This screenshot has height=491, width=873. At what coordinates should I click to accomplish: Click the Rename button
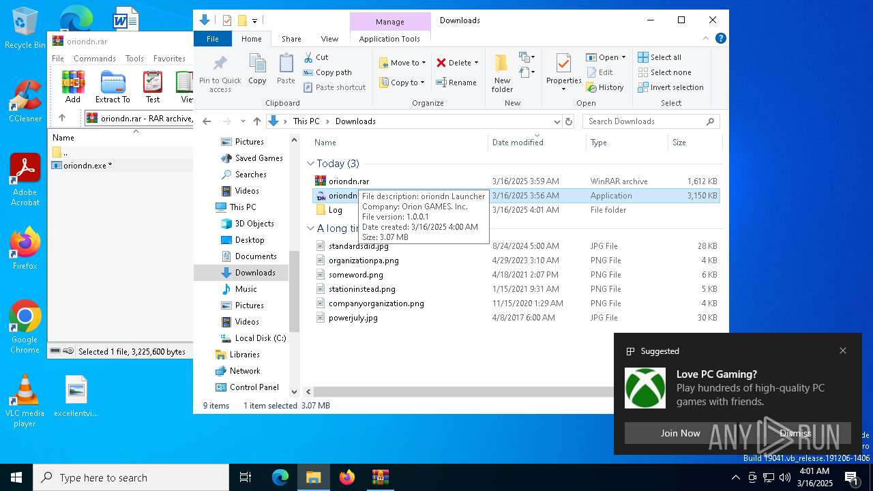click(x=456, y=83)
